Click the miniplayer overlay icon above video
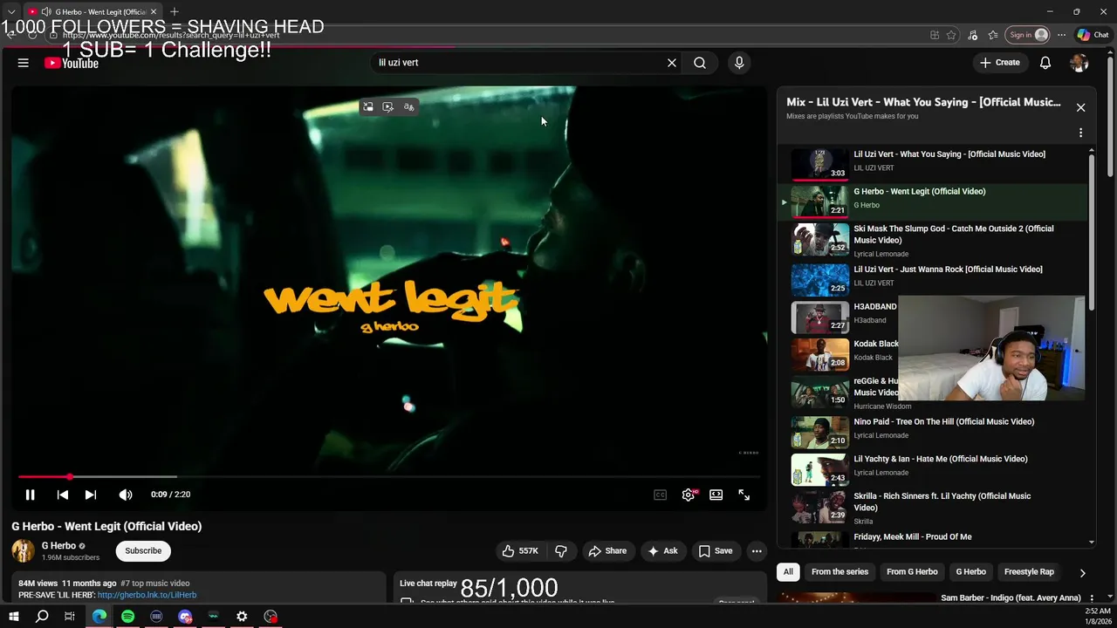 pos(368,107)
